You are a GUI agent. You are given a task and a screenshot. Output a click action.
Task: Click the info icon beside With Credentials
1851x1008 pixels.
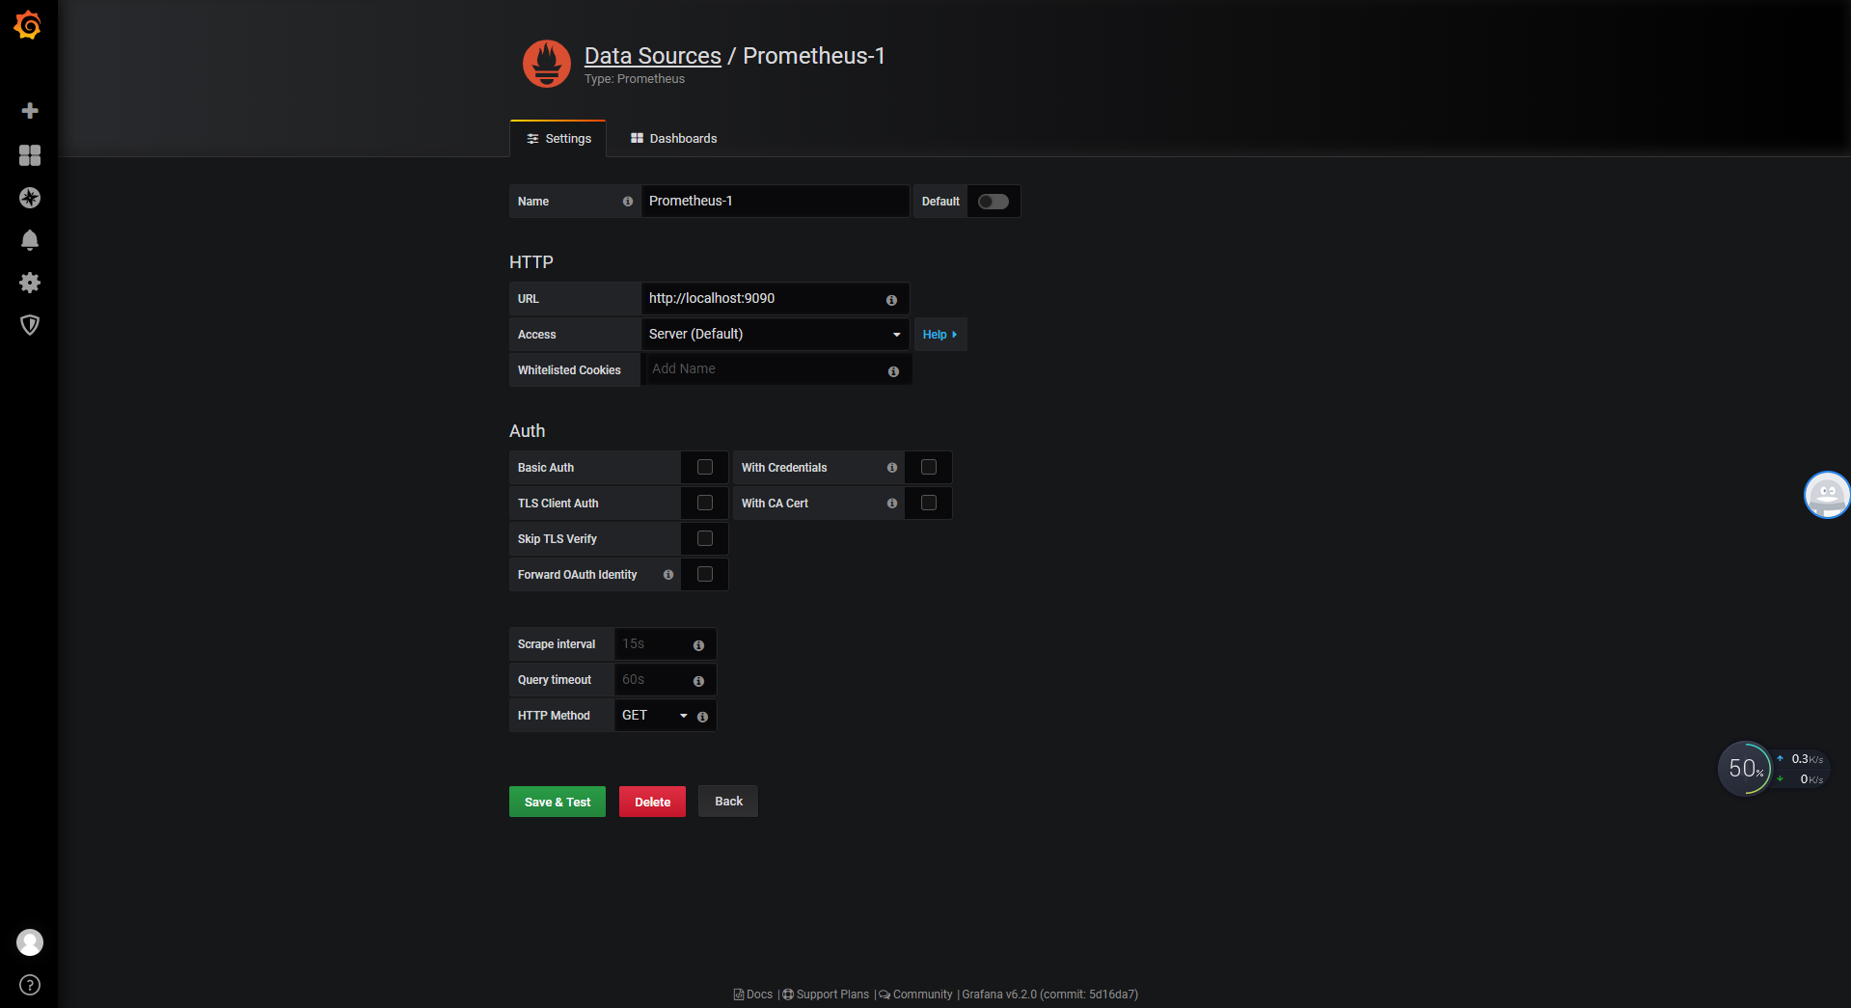892,468
